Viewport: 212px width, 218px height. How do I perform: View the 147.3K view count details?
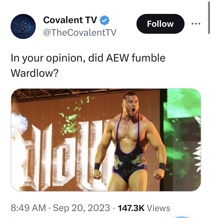point(131,208)
